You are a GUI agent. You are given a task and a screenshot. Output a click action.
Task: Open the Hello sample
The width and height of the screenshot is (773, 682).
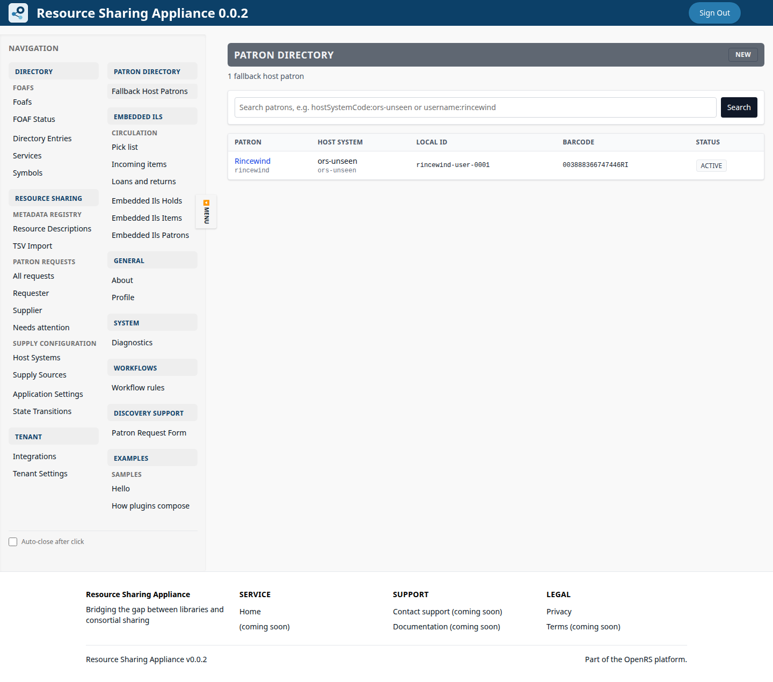[x=121, y=489]
